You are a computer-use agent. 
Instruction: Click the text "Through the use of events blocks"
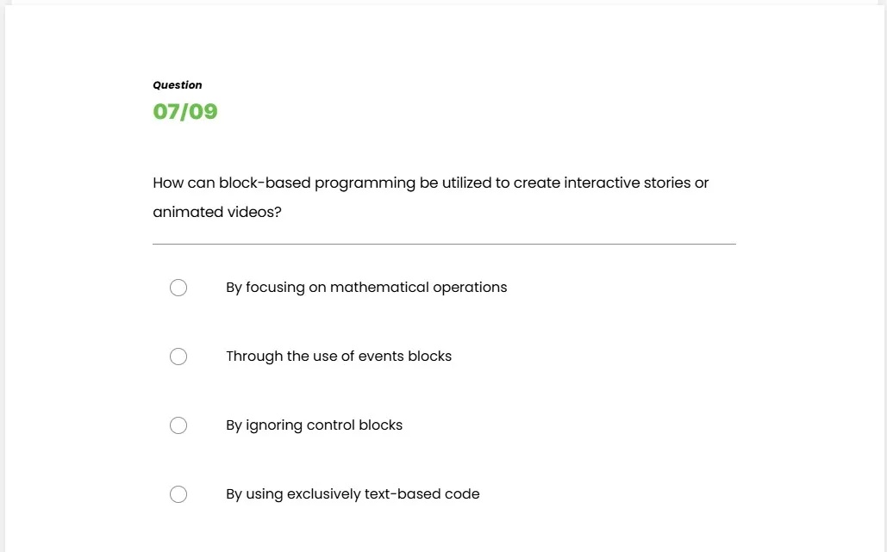[x=339, y=357]
